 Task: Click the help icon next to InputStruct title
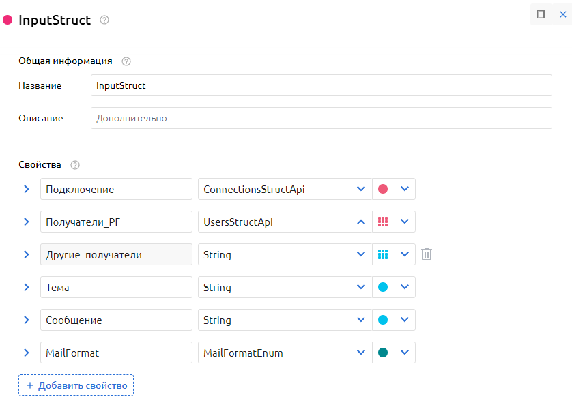pyautogui.click(x=104, y=20)
